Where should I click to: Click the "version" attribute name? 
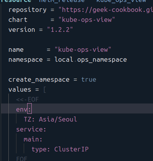click(22, 30)
